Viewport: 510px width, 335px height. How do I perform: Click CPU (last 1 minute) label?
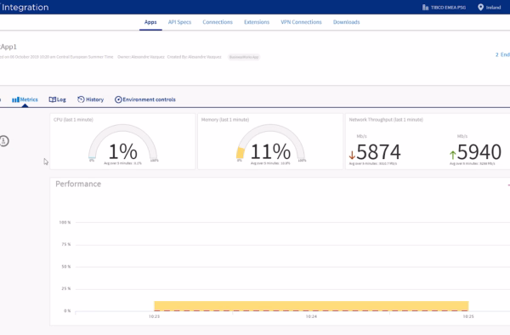click(73, 120)
